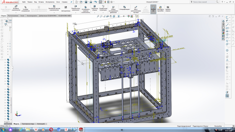The image size is (235, 132).
Task: Open Opera from the Windows taskbar
Action: [51, 129]
